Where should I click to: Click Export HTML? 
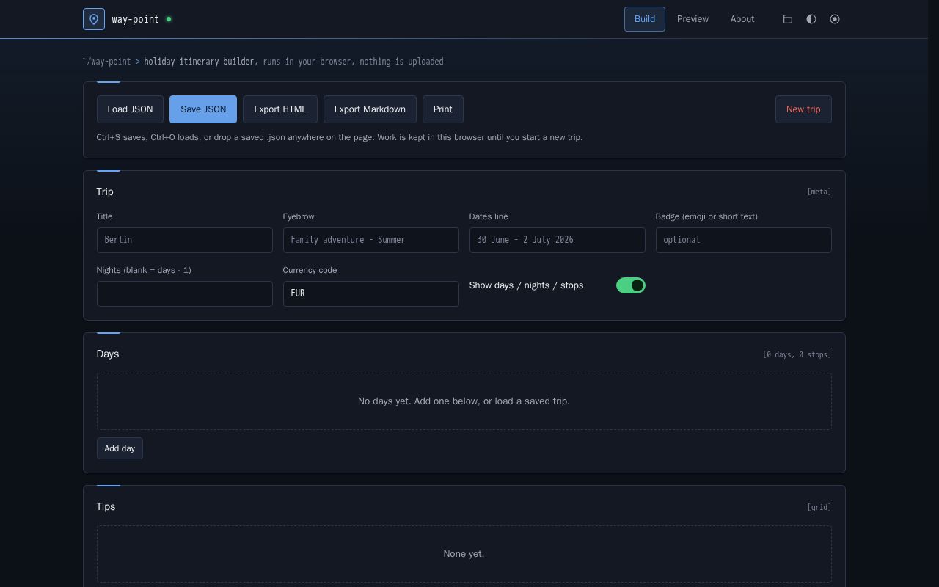[x=280, y=109]
